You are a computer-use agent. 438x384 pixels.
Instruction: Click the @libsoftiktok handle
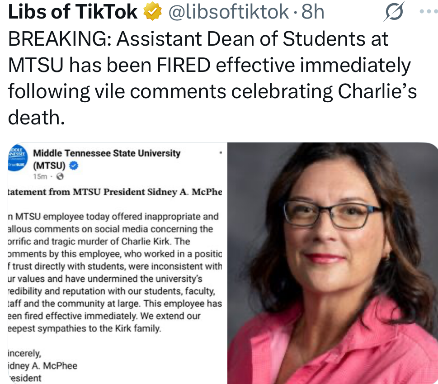228,13
